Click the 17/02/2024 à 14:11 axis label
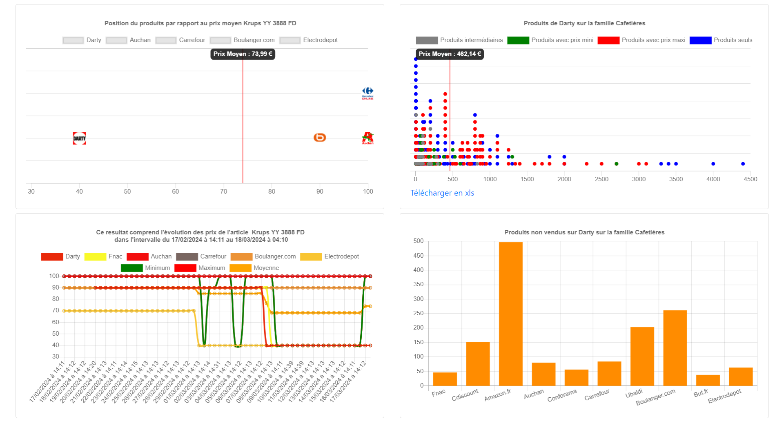784x441 pixels. tap(47, 382)
